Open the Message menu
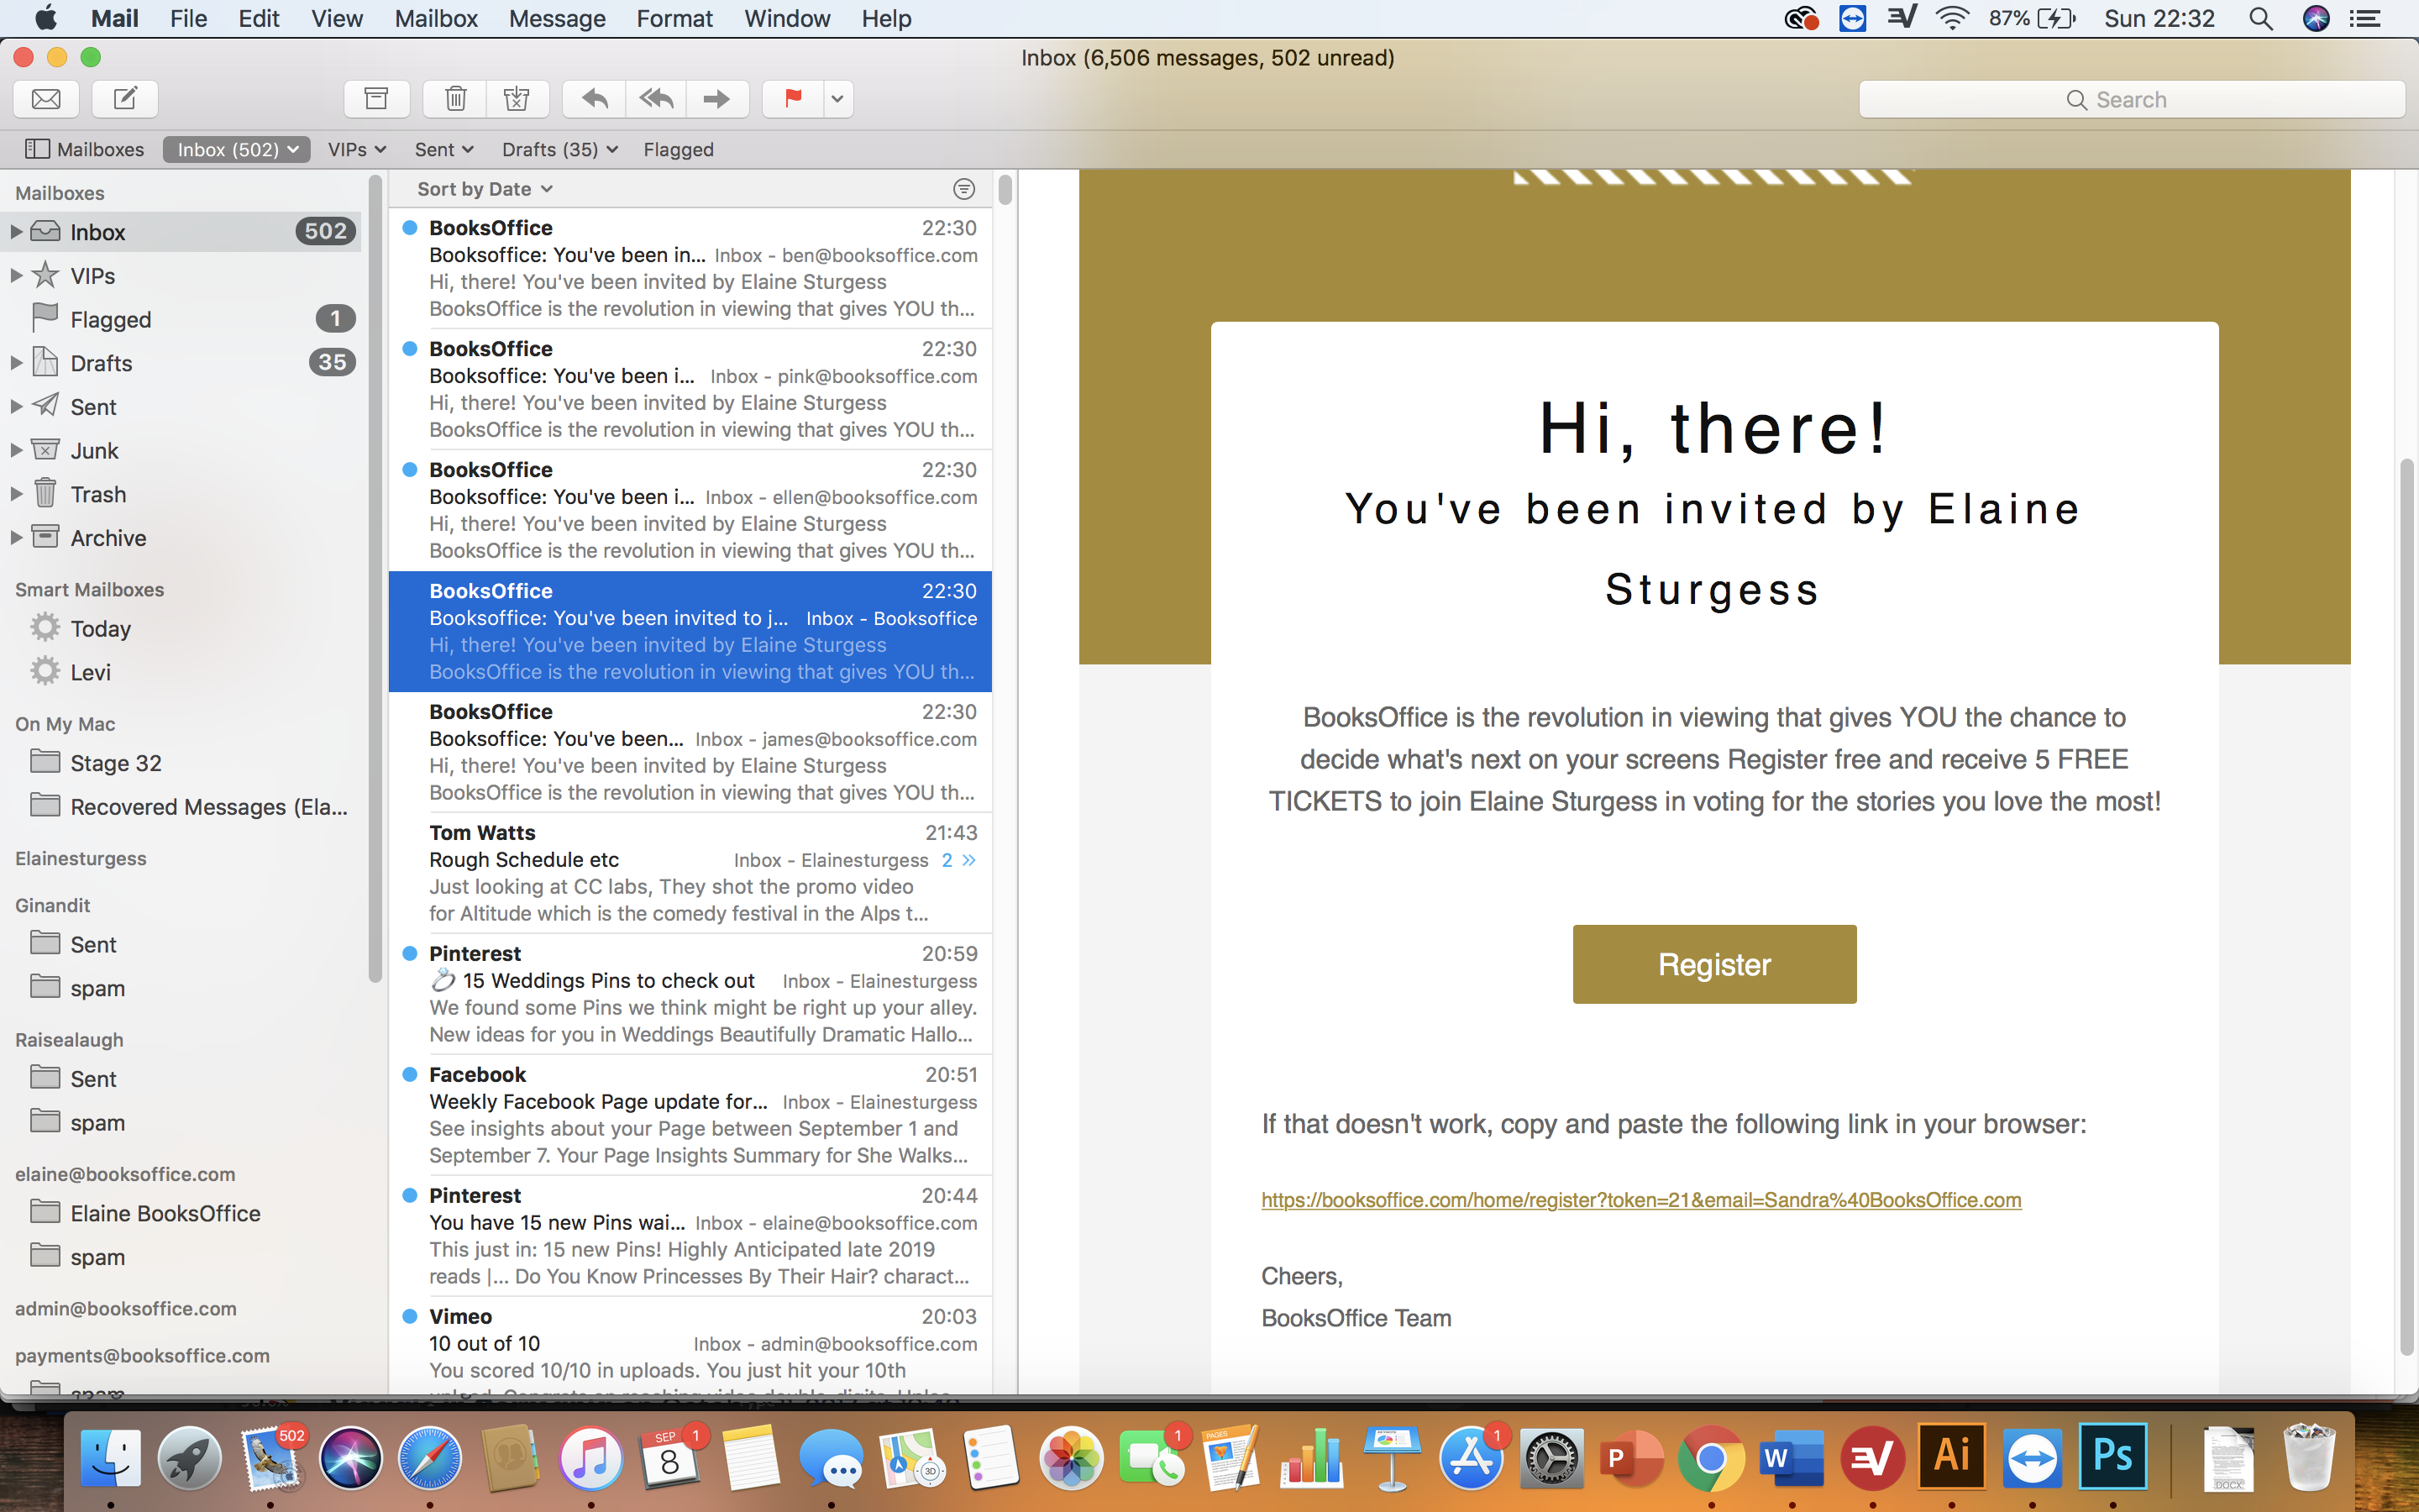The height and width of the screenshot is (1512, 2419). coord(557,18)
